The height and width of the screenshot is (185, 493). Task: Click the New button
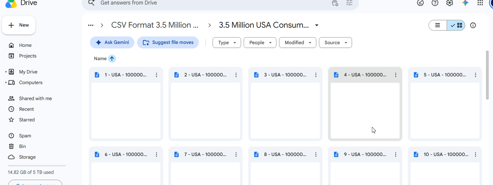[18, 25]
